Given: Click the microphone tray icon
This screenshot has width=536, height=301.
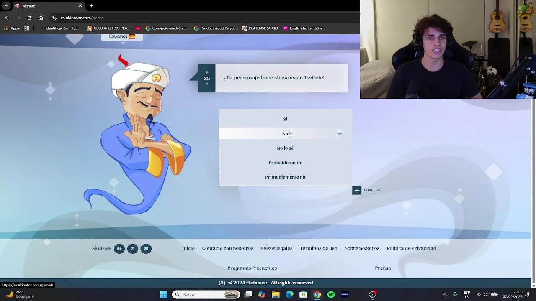Looking at the screenshot, I should click(x=455, y=295).
